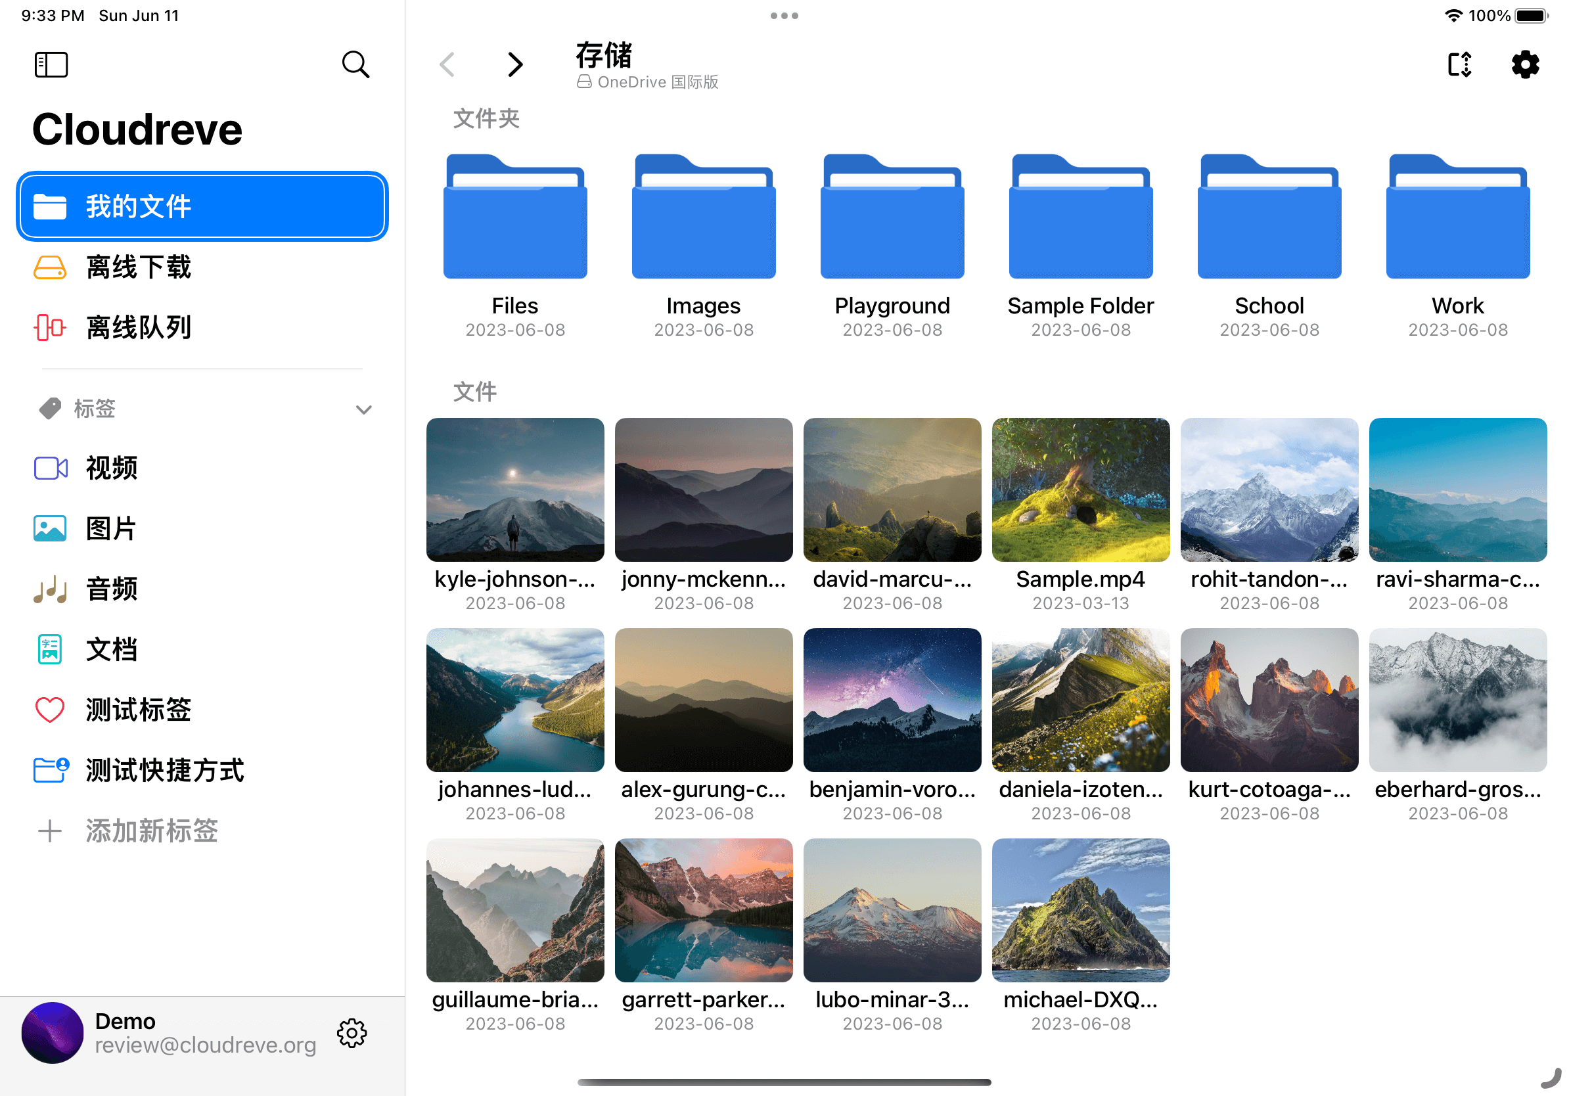
Task: Click the 存储 page title
Action: 604,55
